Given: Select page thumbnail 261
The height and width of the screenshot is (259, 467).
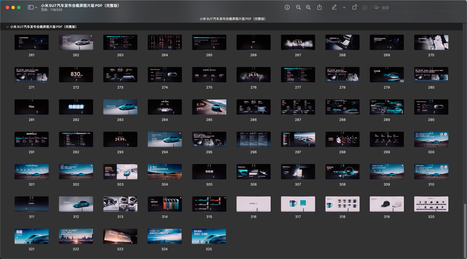Looking at the screenshot, I should [x=32, y=42].
